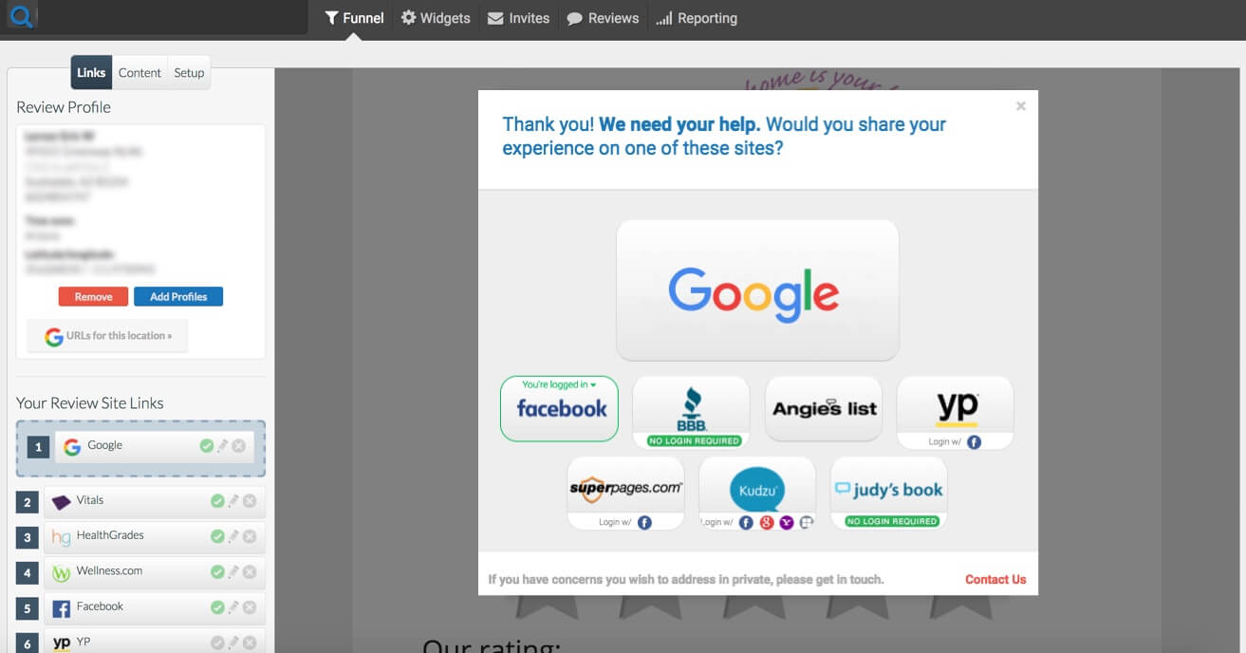Go to the Invites section
Viewport: 1246px width, 653px height.
click(x=518, y=18)
